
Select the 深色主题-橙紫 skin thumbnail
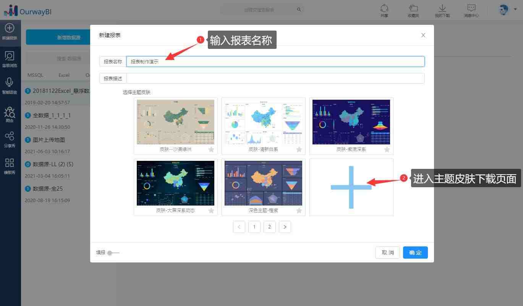[x=263, y=183]
